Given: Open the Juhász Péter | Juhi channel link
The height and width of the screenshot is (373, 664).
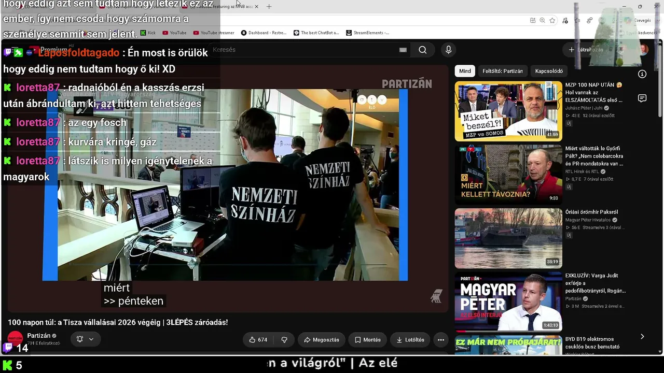Looking at the screenshot, I should point(584,108).
